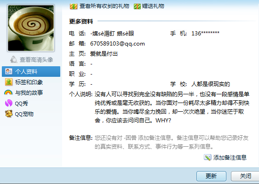The image size is (259, 184).
Task: Open the coffee cup avatar image
Action: point(31,28)
